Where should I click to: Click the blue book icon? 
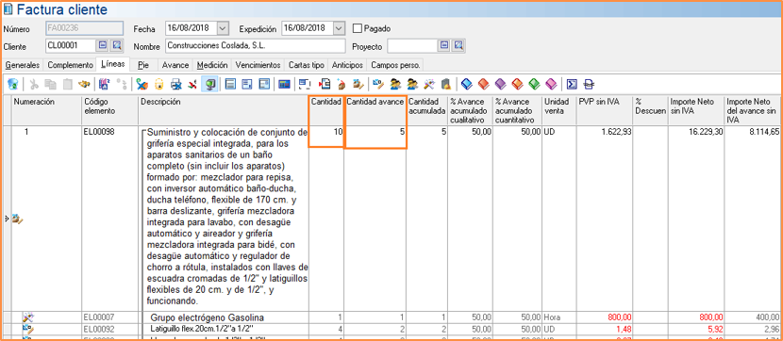click(x=467, y=84)
